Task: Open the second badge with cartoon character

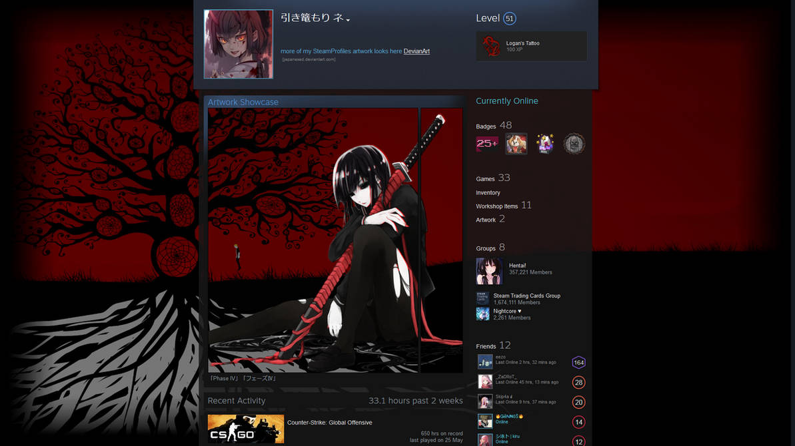Action: (516, 144)
